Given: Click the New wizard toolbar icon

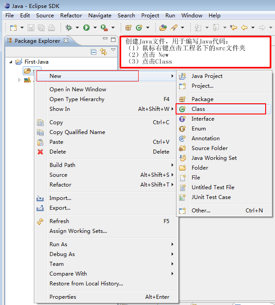Looking at the screenshot, I should point(13,28).
